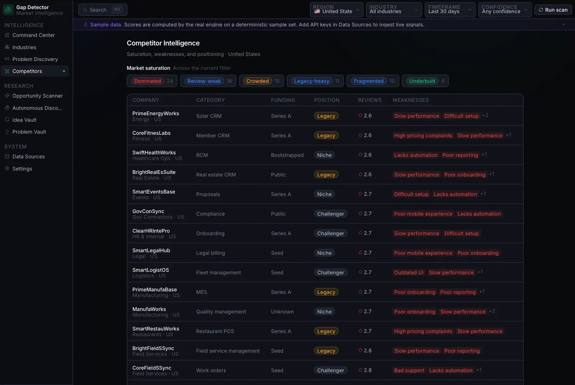Click the search magnifier icon

(x=85, y=10)
